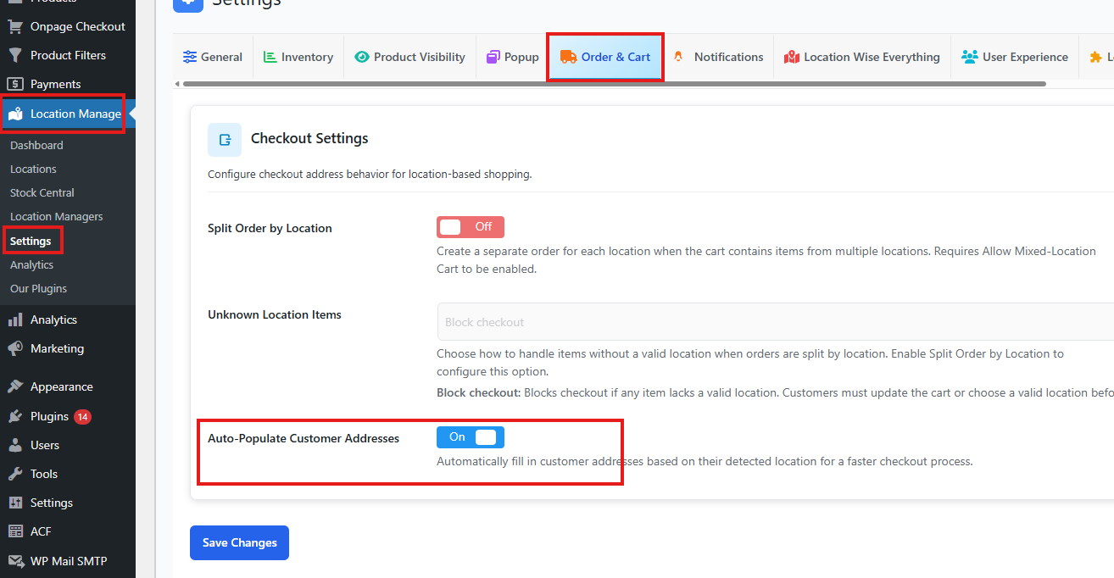Open Location Manage menu
Screen dimensions: 1114x578
[68, 114]
